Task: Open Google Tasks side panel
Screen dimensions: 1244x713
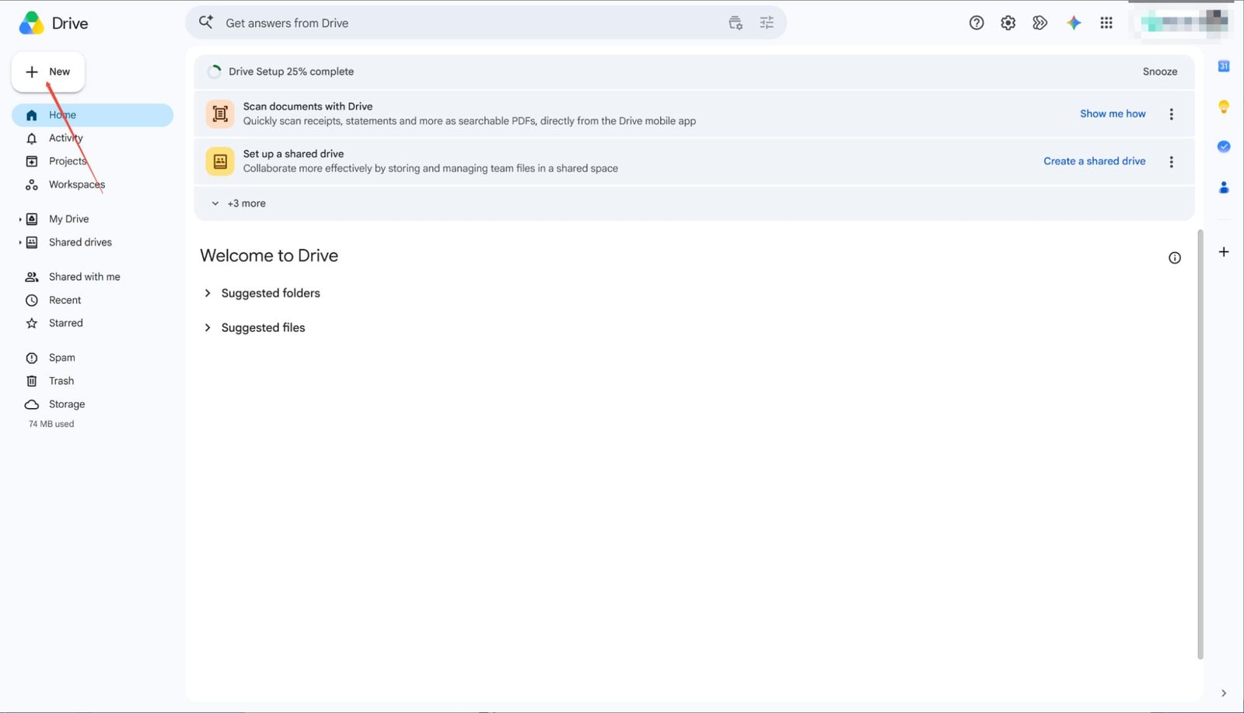Action: click(x=1224, y=146)
